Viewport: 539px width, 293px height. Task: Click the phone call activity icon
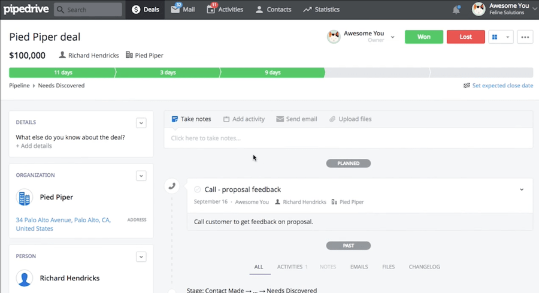point(172,186)
